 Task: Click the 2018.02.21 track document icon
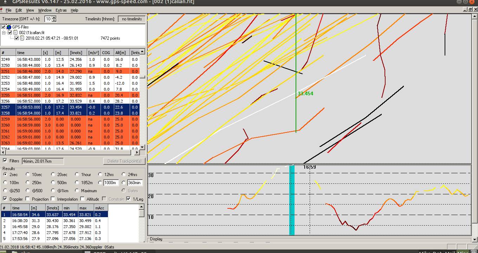[22, 38]
